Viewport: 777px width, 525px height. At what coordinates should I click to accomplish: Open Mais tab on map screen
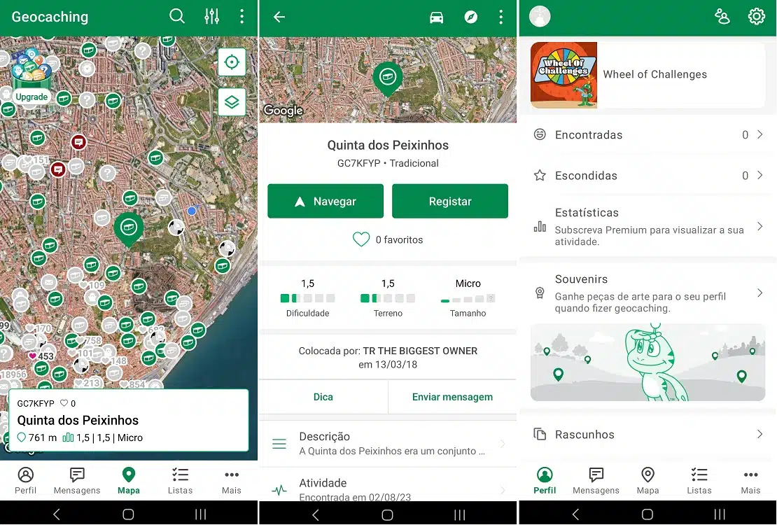click(232, 481)
